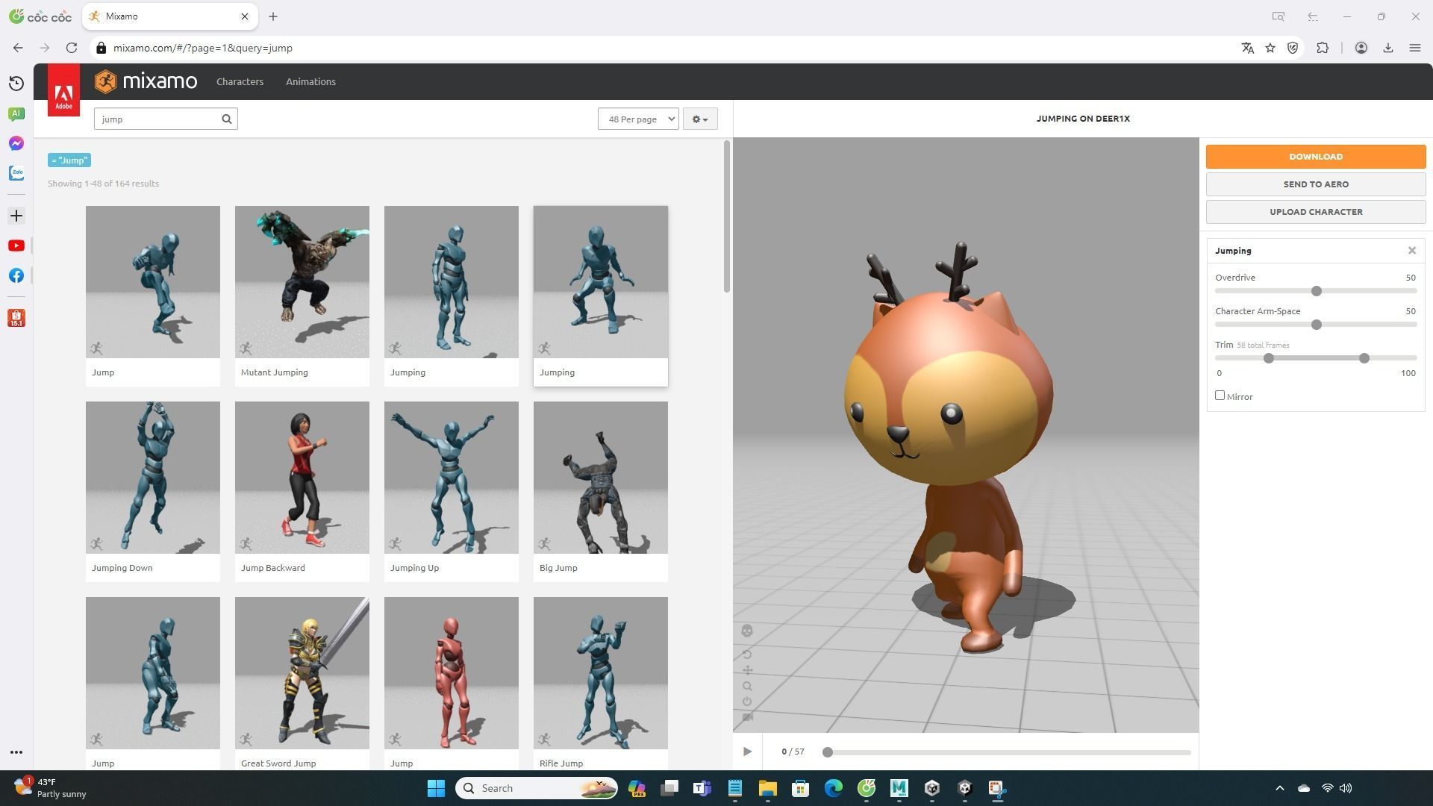This screenshot has height=806, width=1433.
Task: Open the 48 Per page dropdown
Action: coord(638,119)
